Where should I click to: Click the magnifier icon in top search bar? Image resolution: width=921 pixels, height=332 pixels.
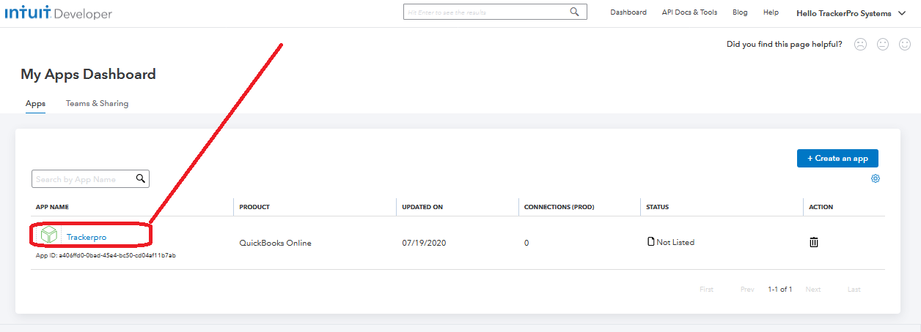coord(575,12)
